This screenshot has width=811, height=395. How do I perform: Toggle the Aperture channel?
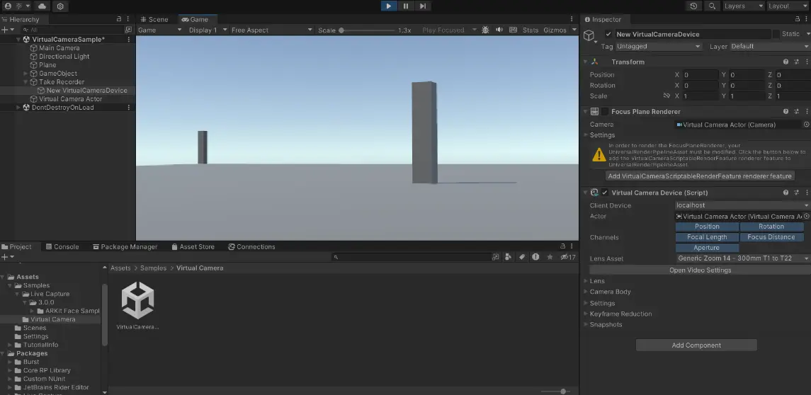pyautogui.click(x=707, y=248)
